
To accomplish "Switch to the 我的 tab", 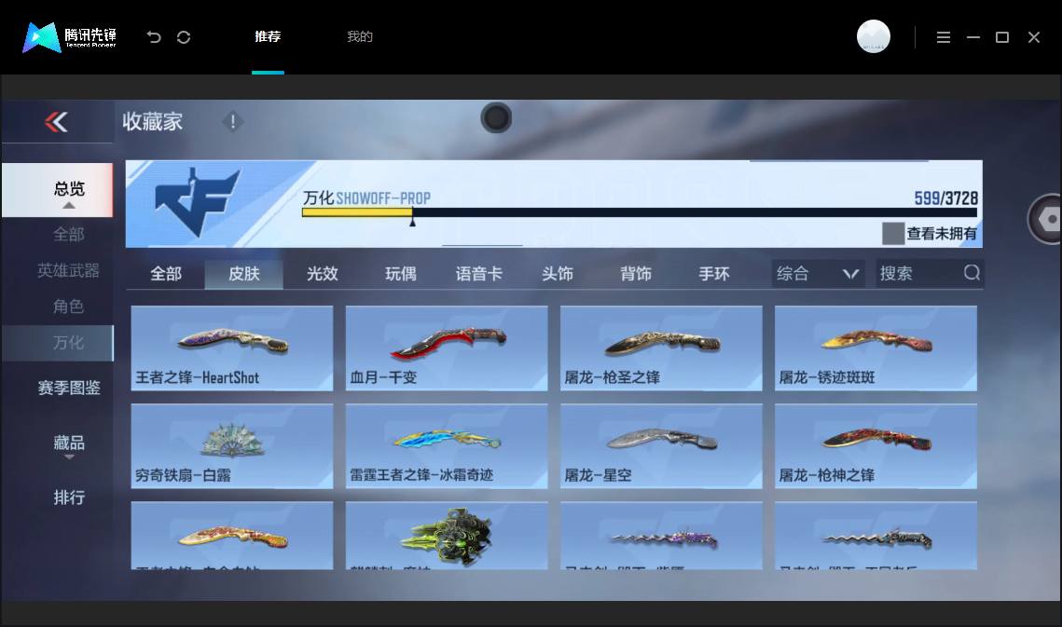I will [x=360, y=36].
